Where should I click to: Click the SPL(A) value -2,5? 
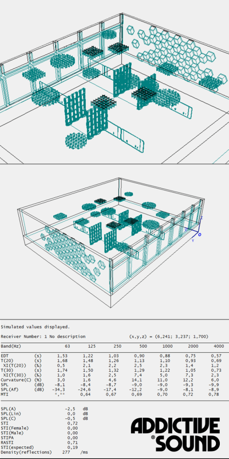[x=69, y=409]
